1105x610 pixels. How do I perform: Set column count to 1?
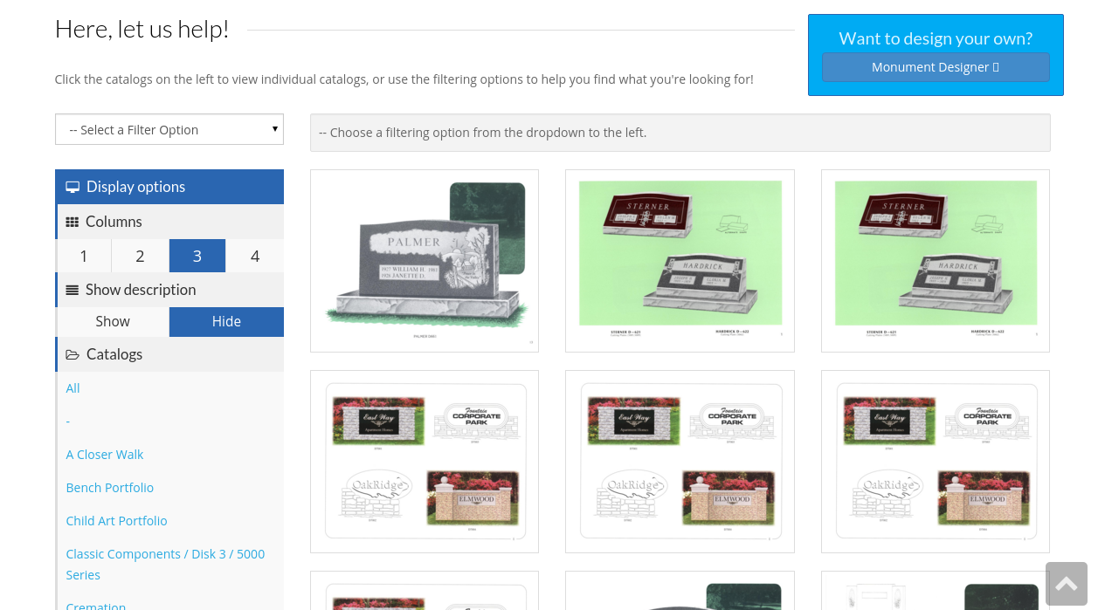click(84, 256)
